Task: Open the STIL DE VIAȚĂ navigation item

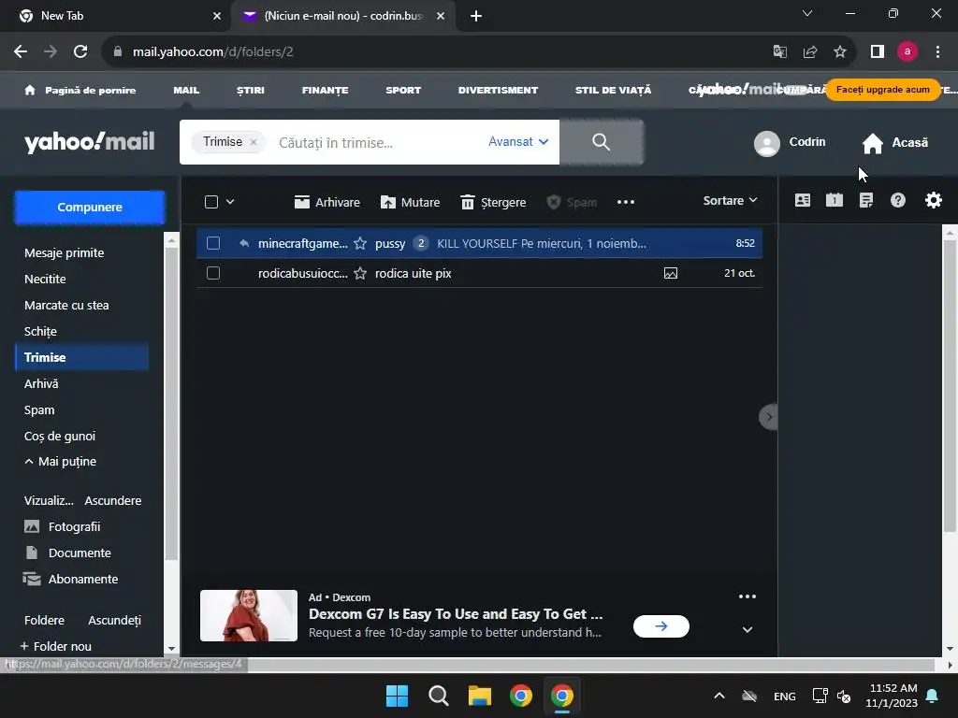Action: click(x=614, y=91)
